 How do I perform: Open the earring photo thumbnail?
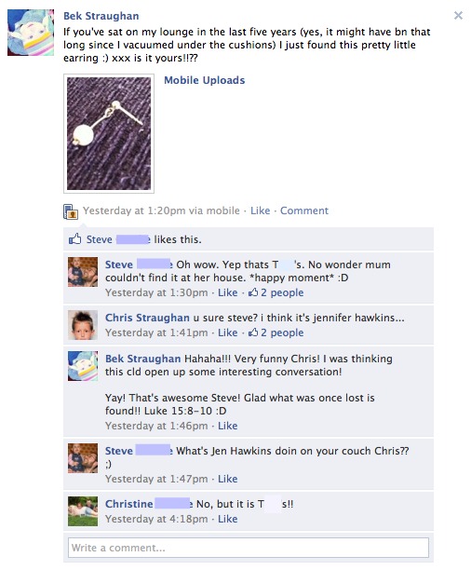(109, 133)
